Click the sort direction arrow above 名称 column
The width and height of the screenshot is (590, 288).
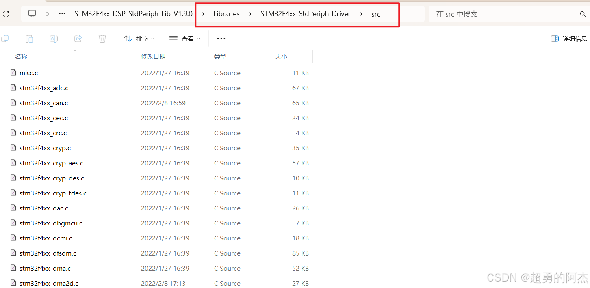pos(75,52)
